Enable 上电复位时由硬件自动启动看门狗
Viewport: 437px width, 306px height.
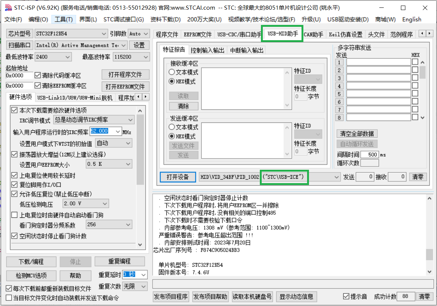tap(15, 215)
